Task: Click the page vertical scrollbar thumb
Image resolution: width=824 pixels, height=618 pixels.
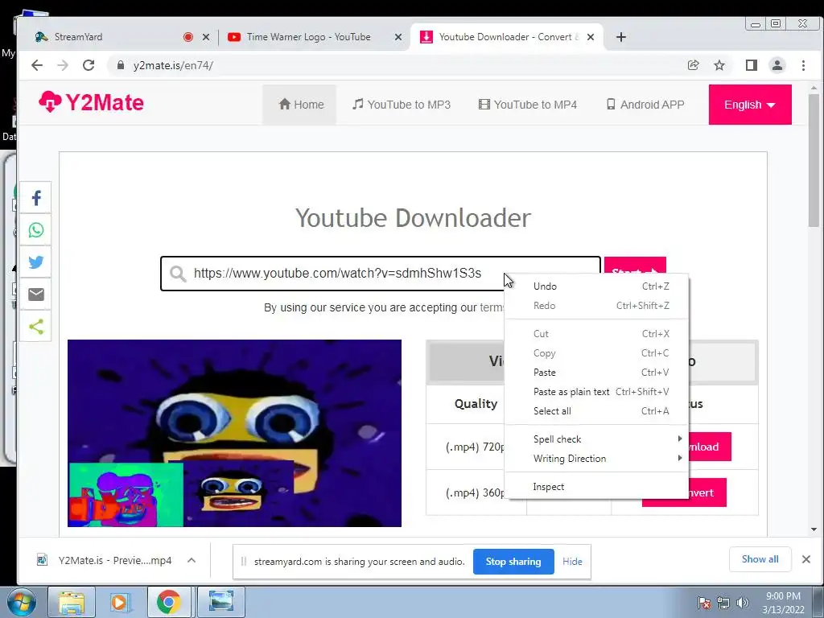Action: click(x=814, y=160)
